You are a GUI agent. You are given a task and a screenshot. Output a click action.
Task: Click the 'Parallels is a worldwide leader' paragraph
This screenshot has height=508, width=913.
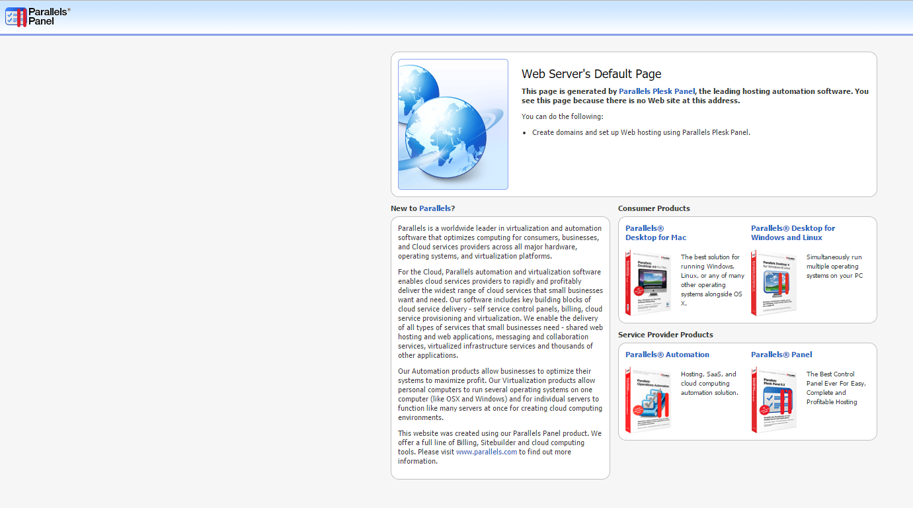499,242
